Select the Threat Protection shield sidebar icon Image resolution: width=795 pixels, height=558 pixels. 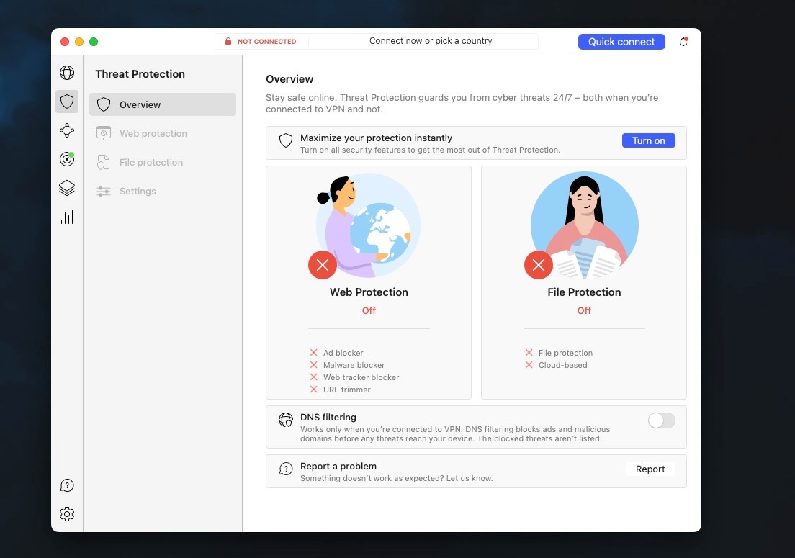(67, 102)
